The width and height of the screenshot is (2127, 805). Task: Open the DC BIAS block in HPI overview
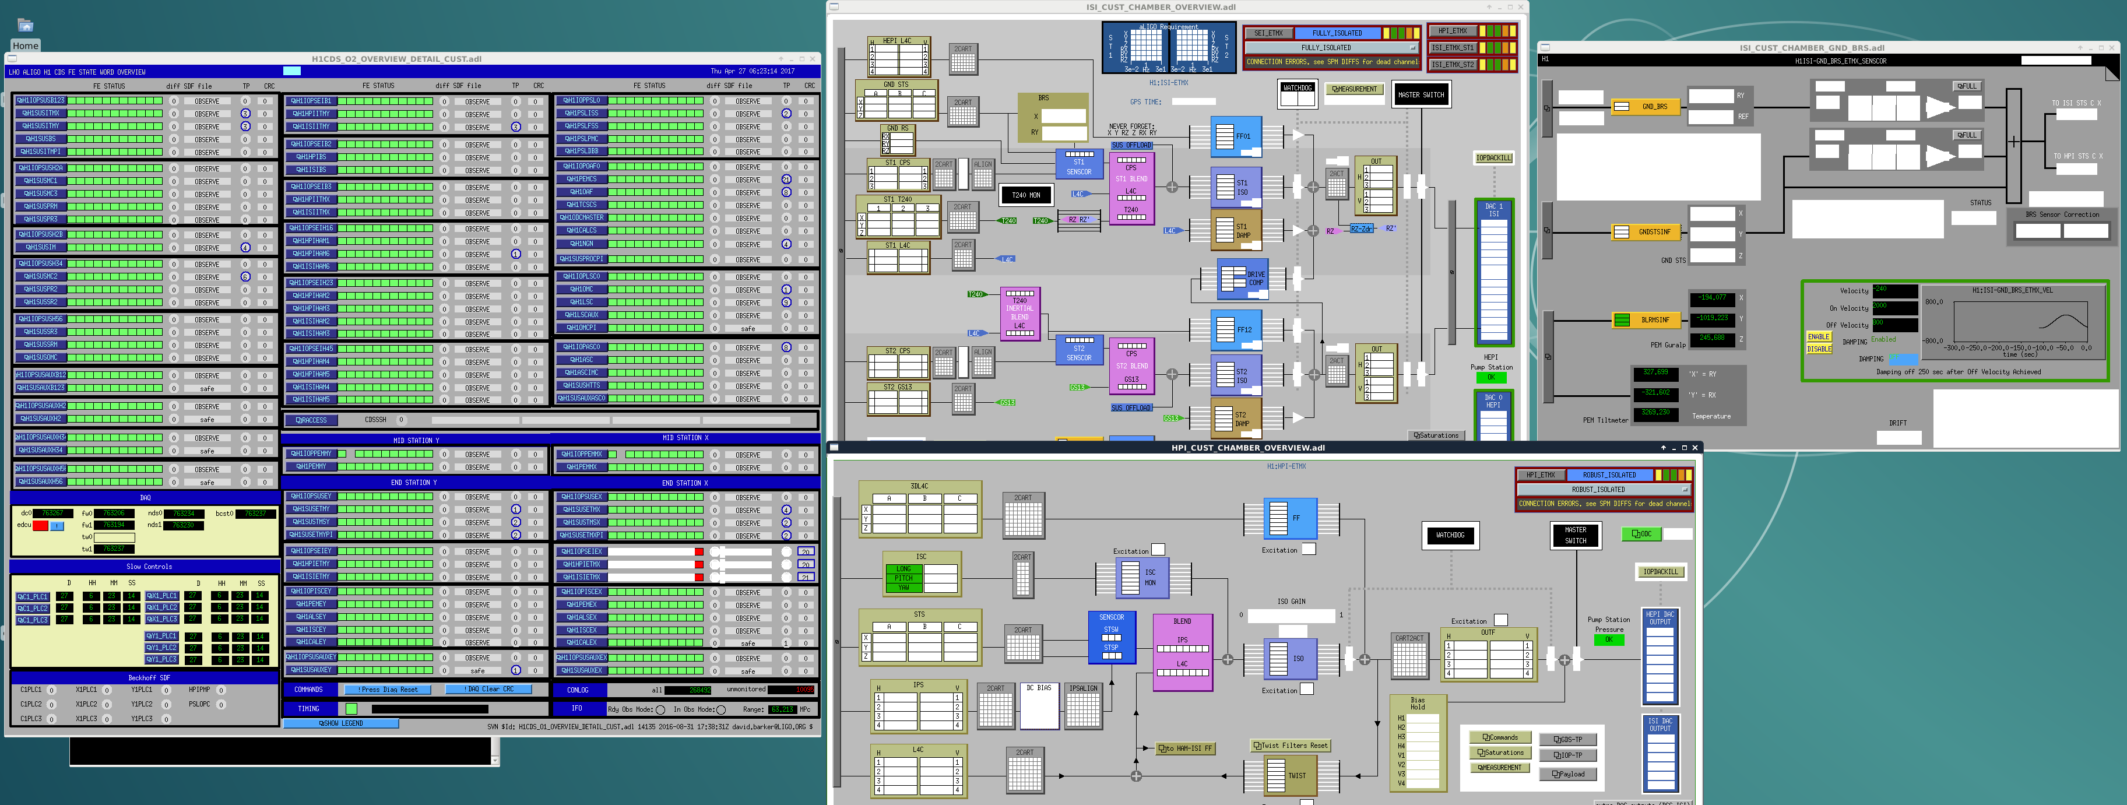tap(1039, 706)
